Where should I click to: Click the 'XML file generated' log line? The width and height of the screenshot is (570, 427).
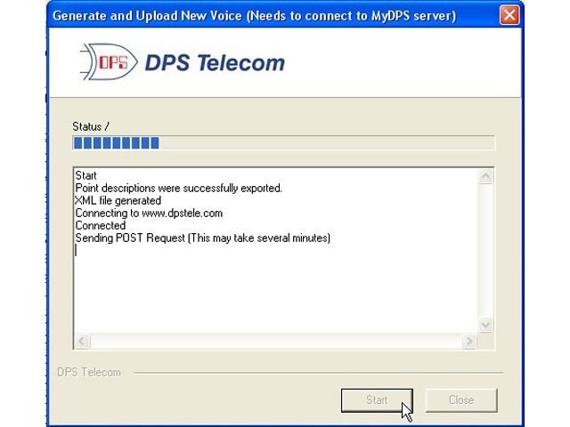click(x=118, y=200)
